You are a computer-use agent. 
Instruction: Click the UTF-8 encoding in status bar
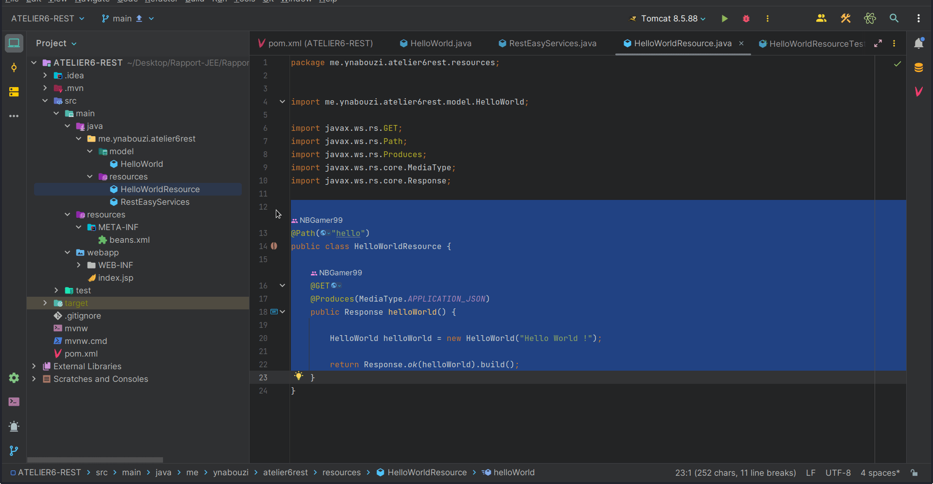[838, 473]
